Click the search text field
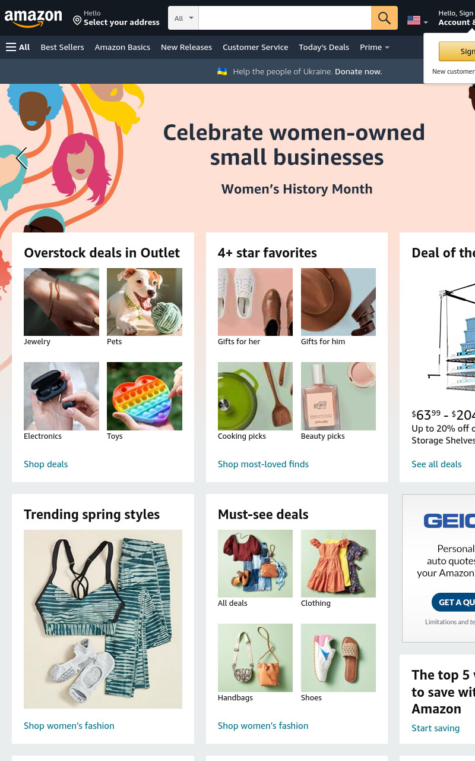This screenshot has height=761, width=475. (285, 18)
